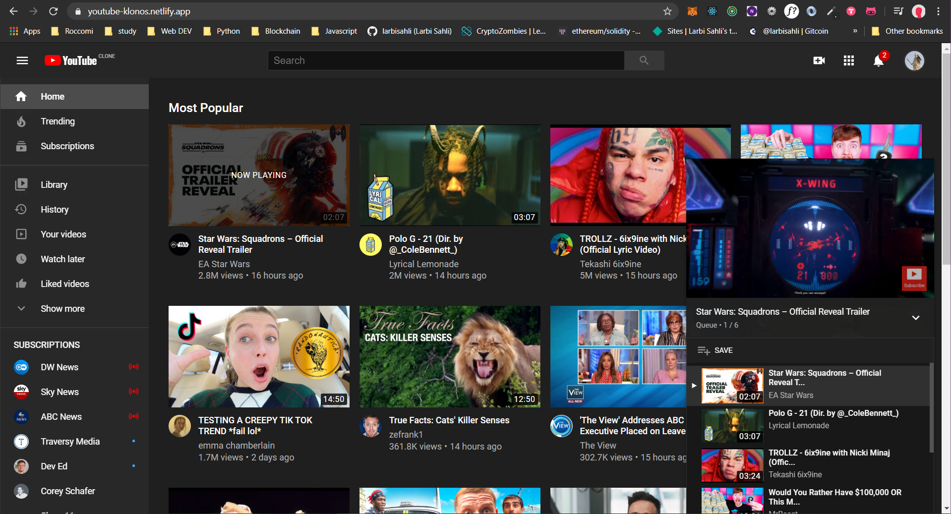Click the Subscribe overlay in mini player
Image resolution: width=951 pixels, height=514 pixels.
point(914,278)
